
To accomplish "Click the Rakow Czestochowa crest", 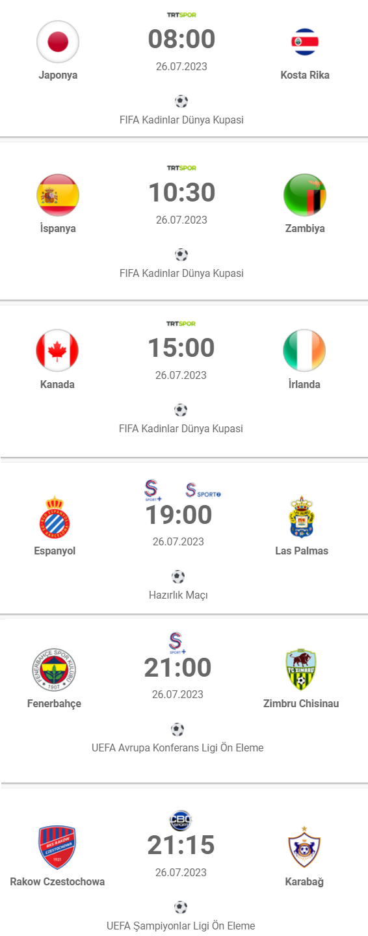I will click(57, 848).
